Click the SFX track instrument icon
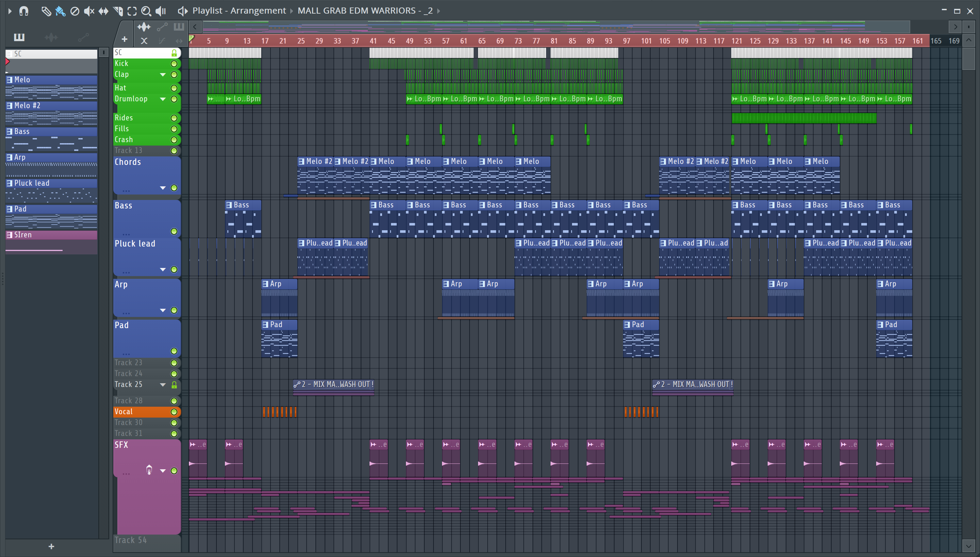 tap(149, 470)
